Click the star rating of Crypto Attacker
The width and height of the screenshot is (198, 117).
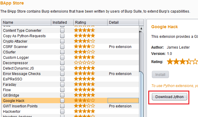pyautogui.click(x=84, y=41)
